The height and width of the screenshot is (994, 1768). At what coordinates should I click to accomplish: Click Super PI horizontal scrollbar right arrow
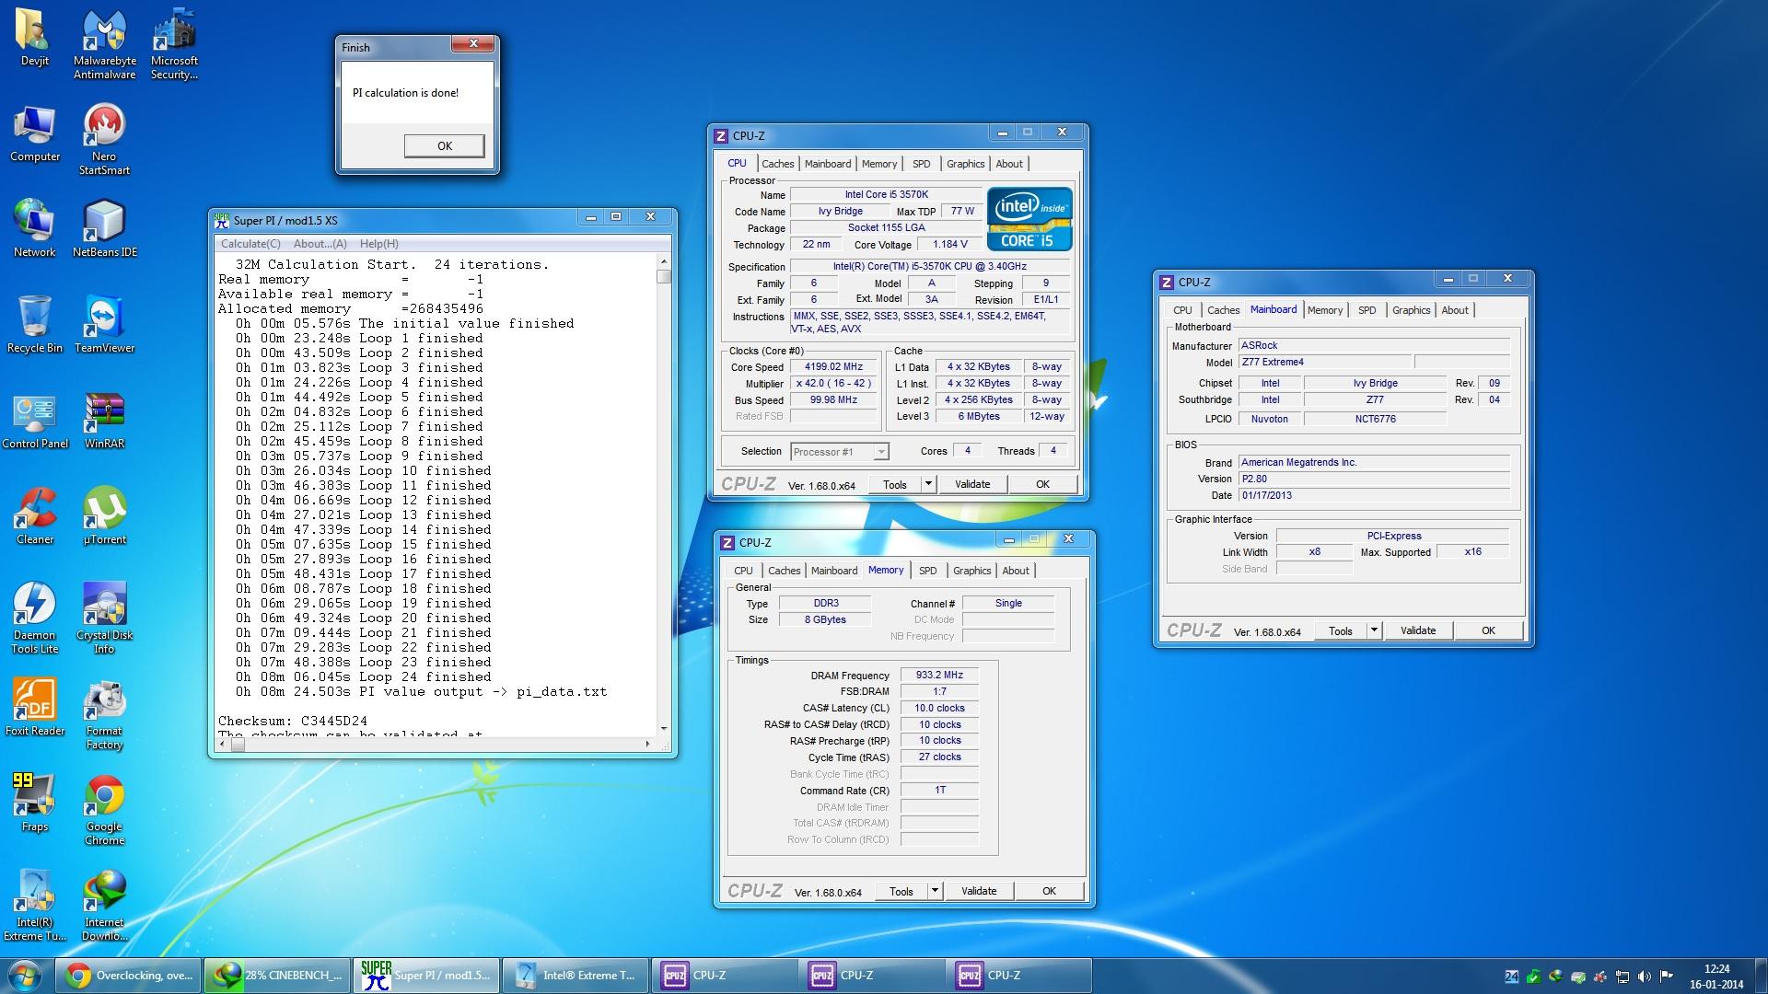point(647,744)
